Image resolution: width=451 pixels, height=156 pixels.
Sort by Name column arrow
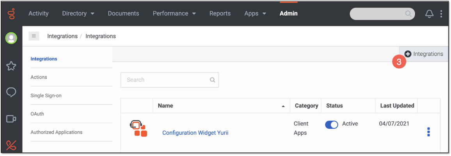point(283,106)
